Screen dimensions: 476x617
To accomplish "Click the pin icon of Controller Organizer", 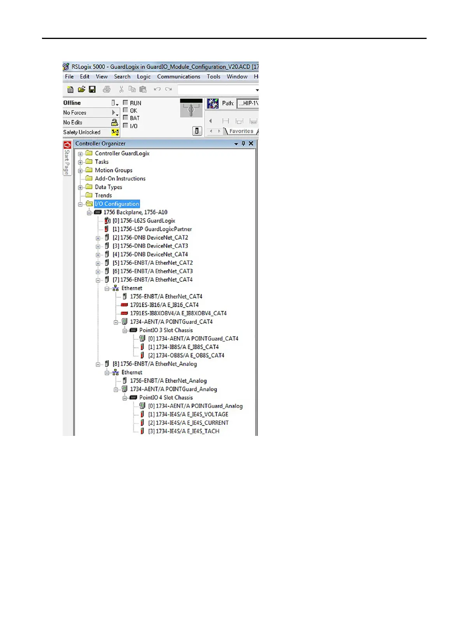I will tap(243, 143).
